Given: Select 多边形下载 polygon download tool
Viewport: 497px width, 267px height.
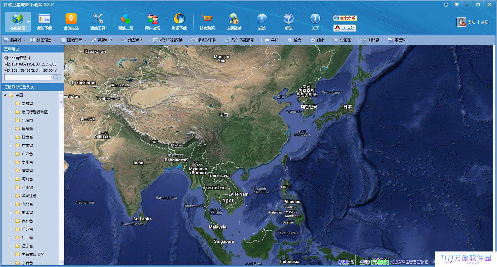Looking at the screenshot, I should pyautogui.click(x=204, y=40).
